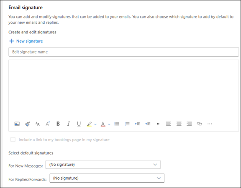Insert a hyperlink
Screen dimensions: 241x188
[200, 124]
